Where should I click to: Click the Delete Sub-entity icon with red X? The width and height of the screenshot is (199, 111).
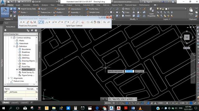(82, 22)
